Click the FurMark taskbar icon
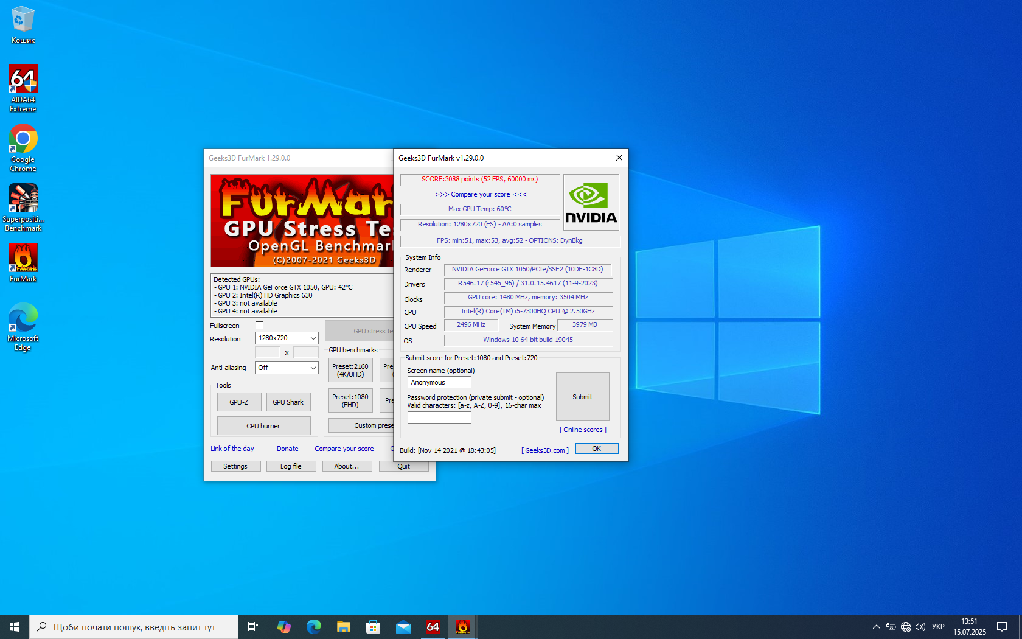Image resolution: width=1022 pixels, height=639 pixels. click(x=462, y=627)
